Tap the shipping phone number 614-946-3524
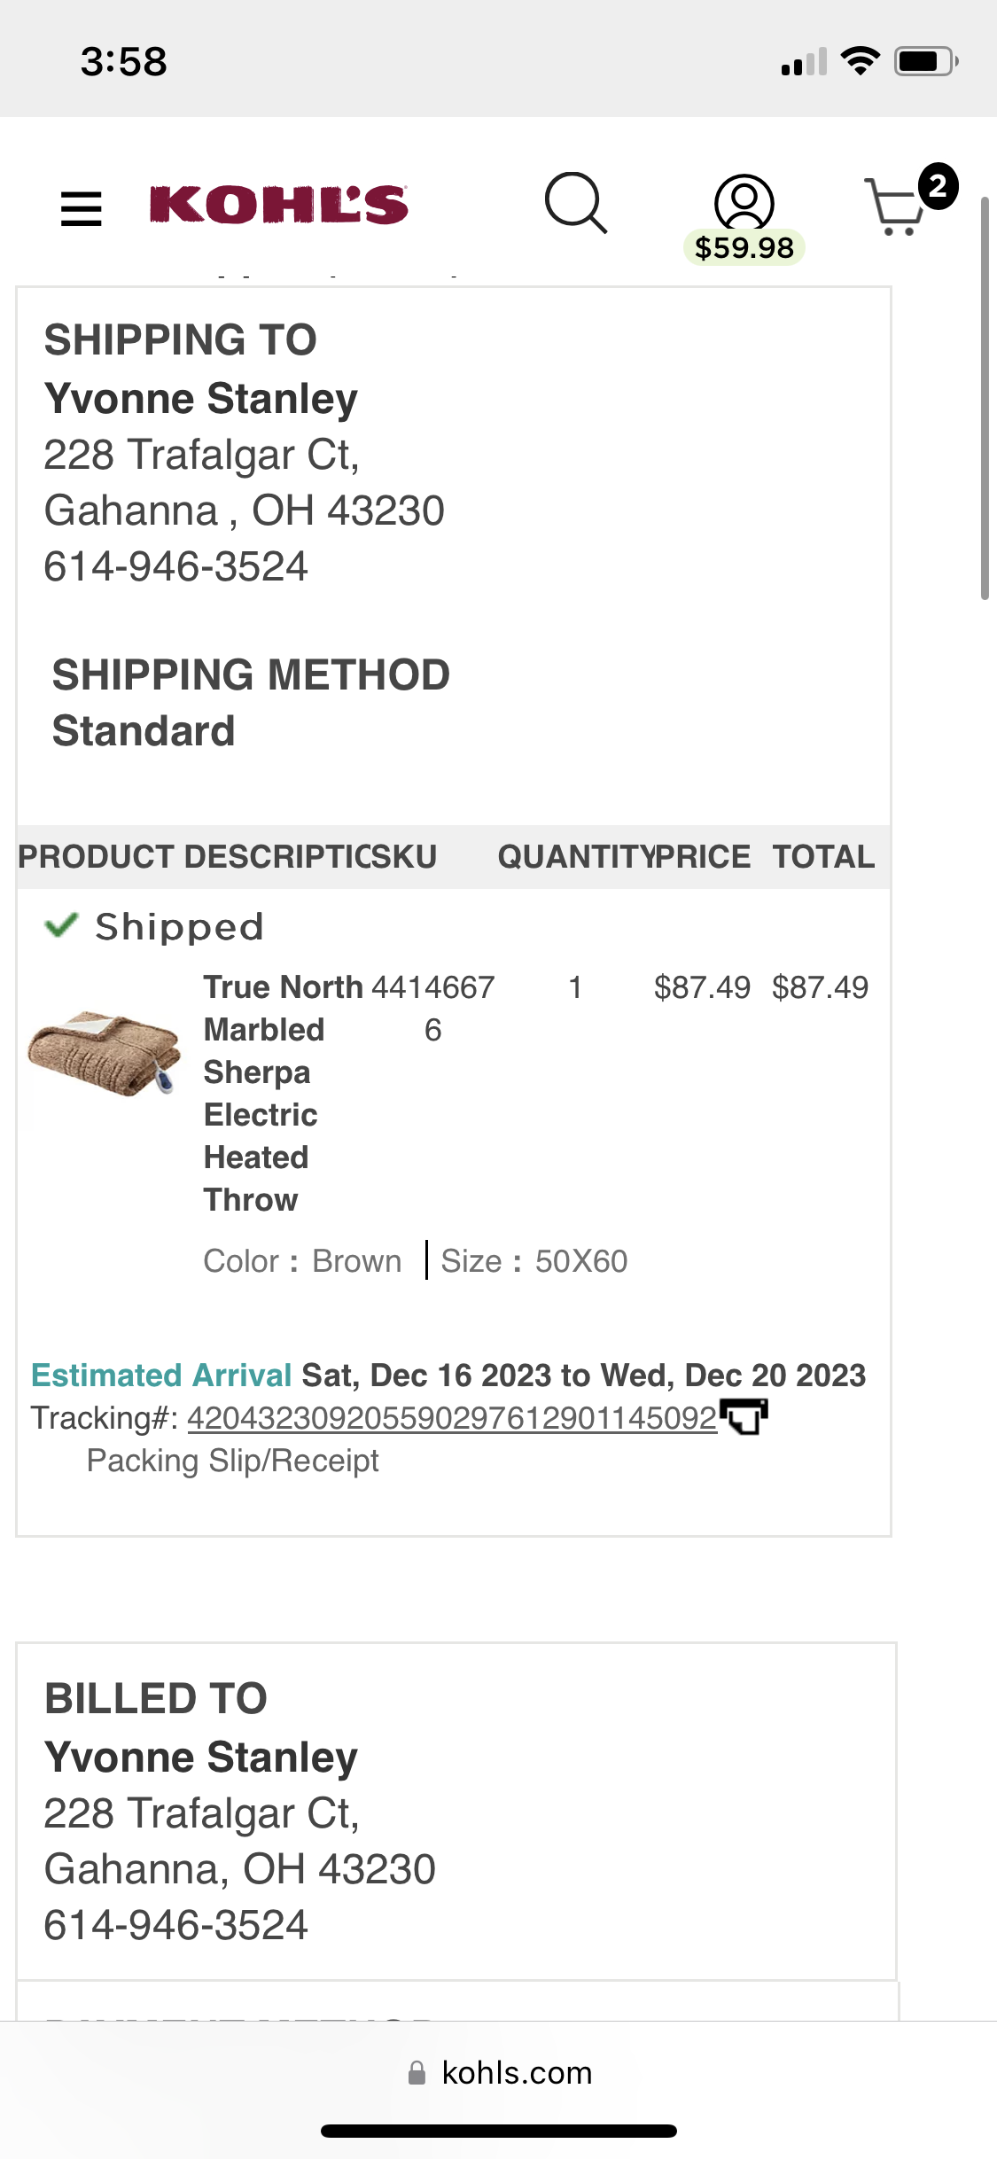 click(x=175, y=566)
